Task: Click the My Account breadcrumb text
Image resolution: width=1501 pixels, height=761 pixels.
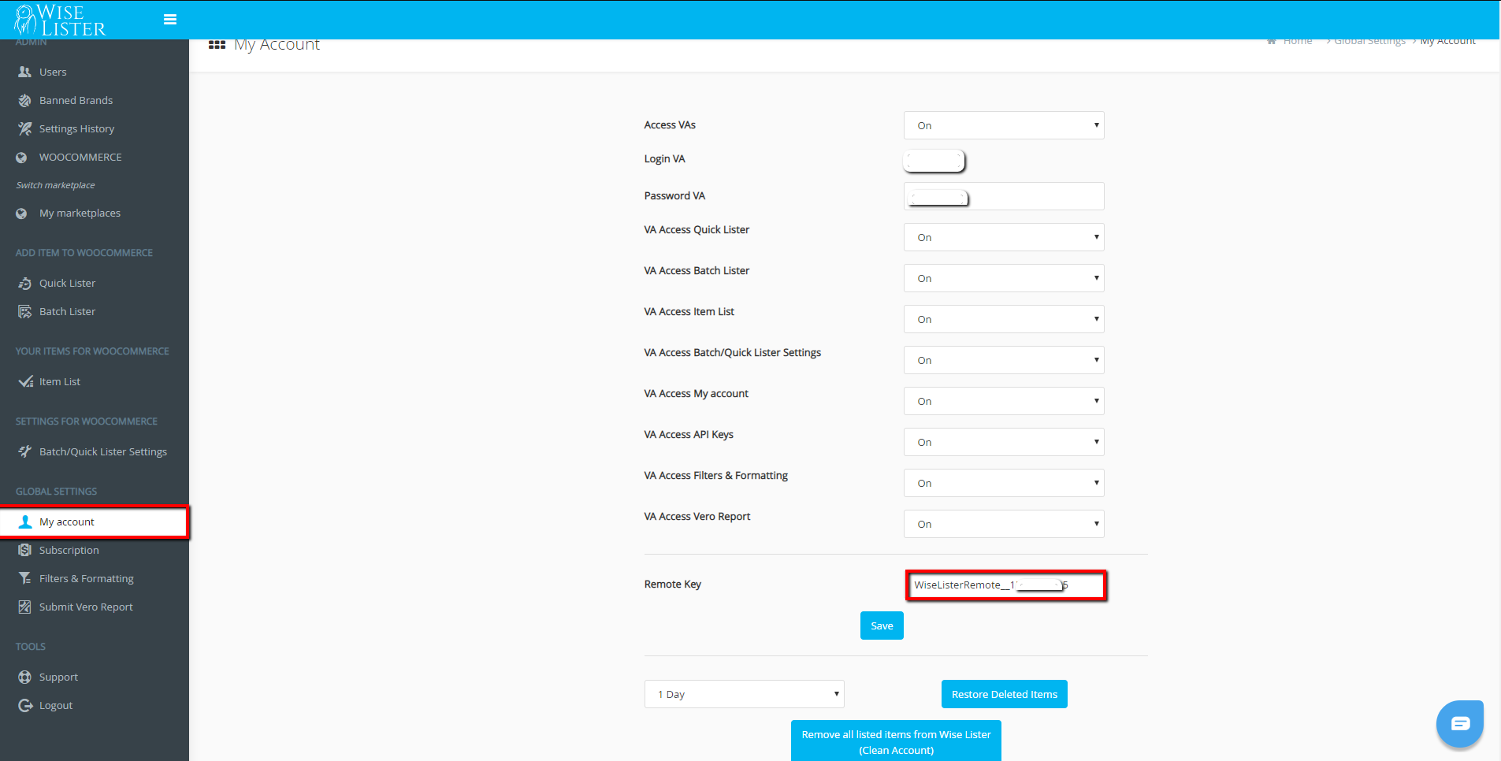Action: [x=1447, y=41]
